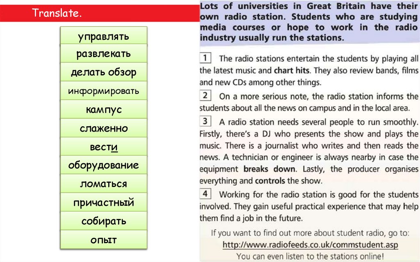
Task: Click the 'развлекать' vocabulary box
Action: click(x=104, y=54)
